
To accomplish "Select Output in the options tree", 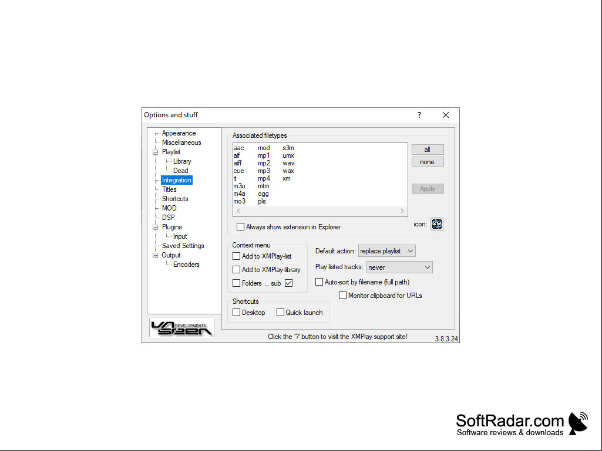I will click(171, 255).
